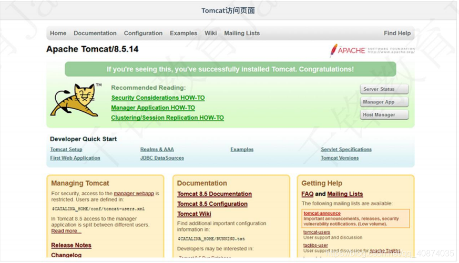The height and width of the screenshot is (263, 459).
Task: Open Tomcat 8.5 Configuration link
Action: click(x=212, y=204)
